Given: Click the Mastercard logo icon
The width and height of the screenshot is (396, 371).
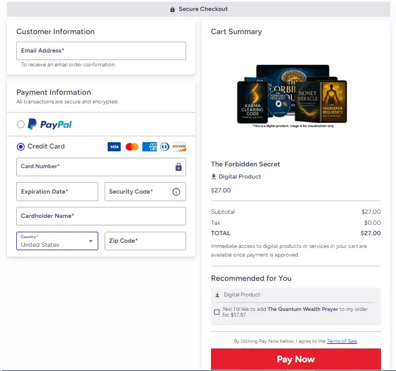Looking at the screenshot, I should click(x=132, y=147).
